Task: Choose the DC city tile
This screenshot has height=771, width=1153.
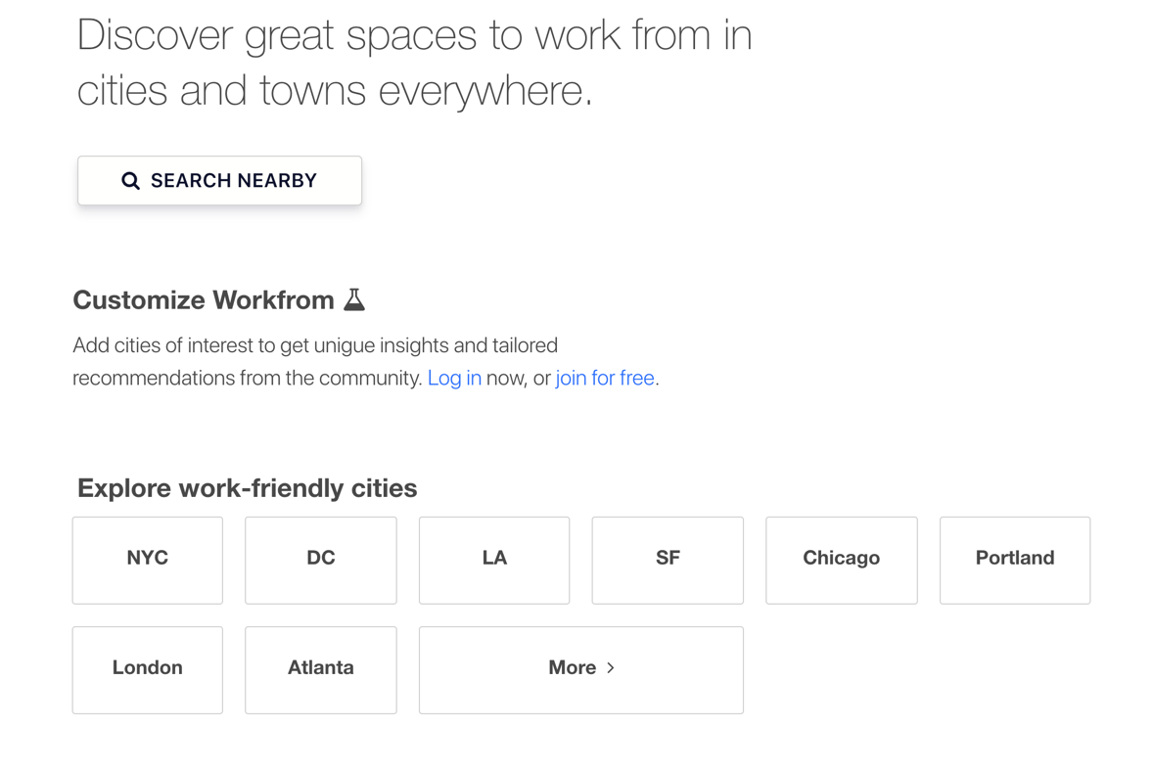Action: point(321,561)
